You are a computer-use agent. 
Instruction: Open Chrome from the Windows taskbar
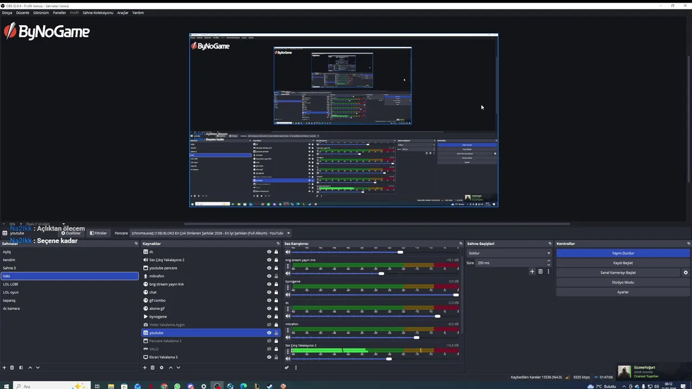[x=164, y=386]
